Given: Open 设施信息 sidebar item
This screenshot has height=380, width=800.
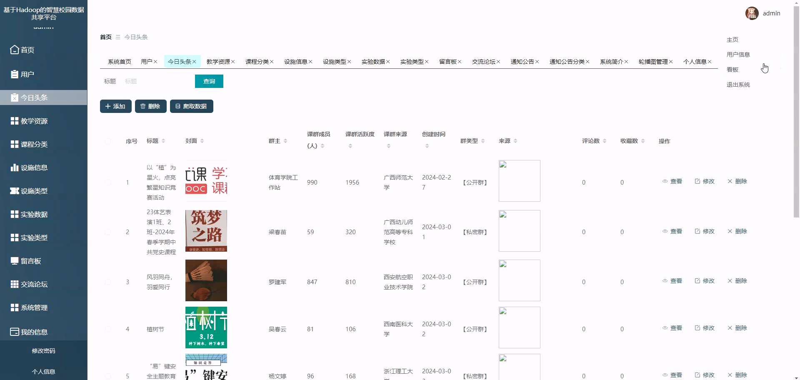Looking at the screenshot, I should [43, 167].
